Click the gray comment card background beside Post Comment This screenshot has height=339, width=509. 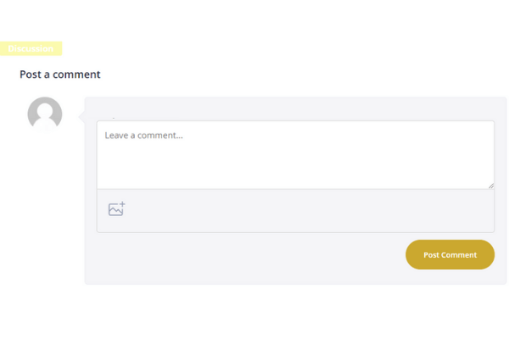(243, 258)
